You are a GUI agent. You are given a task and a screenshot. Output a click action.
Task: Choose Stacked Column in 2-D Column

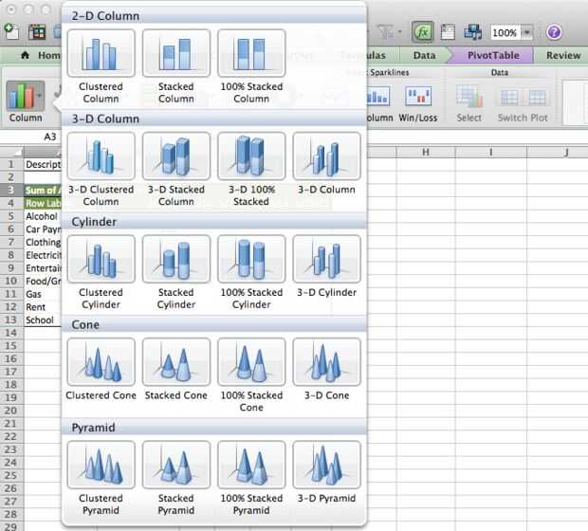(x=176, y=53)
